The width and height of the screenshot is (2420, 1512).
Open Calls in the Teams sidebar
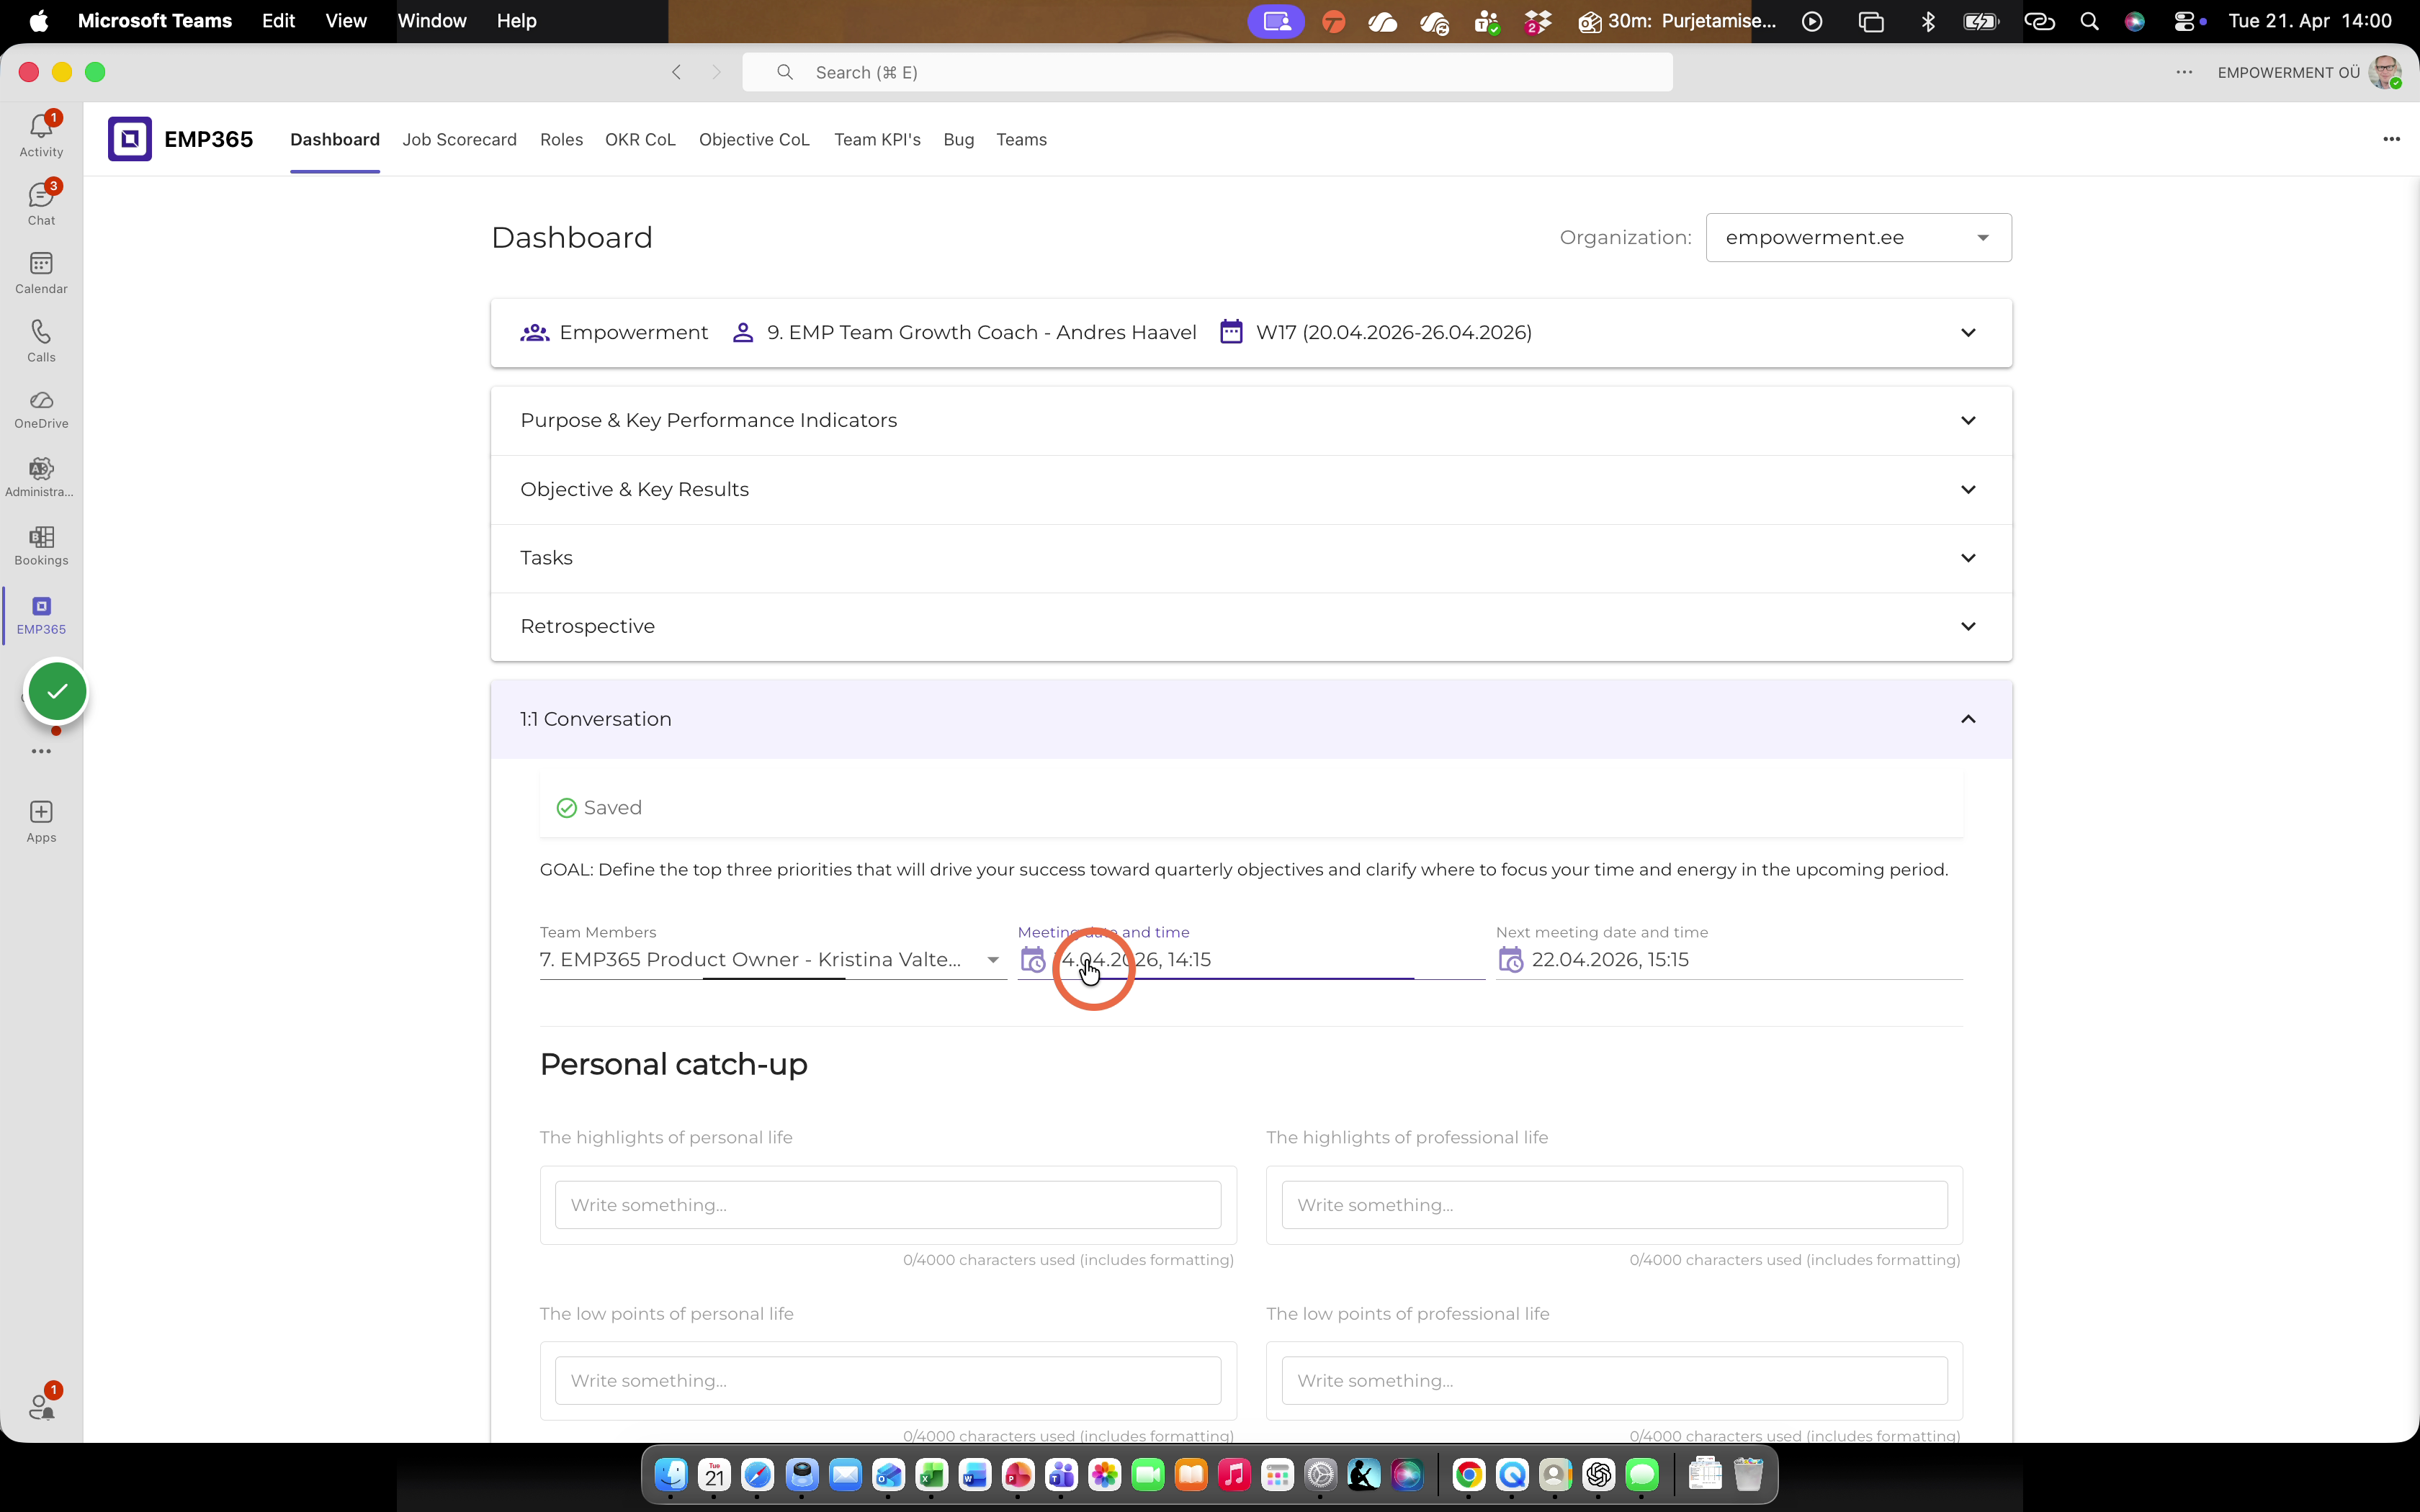[41, 340]
